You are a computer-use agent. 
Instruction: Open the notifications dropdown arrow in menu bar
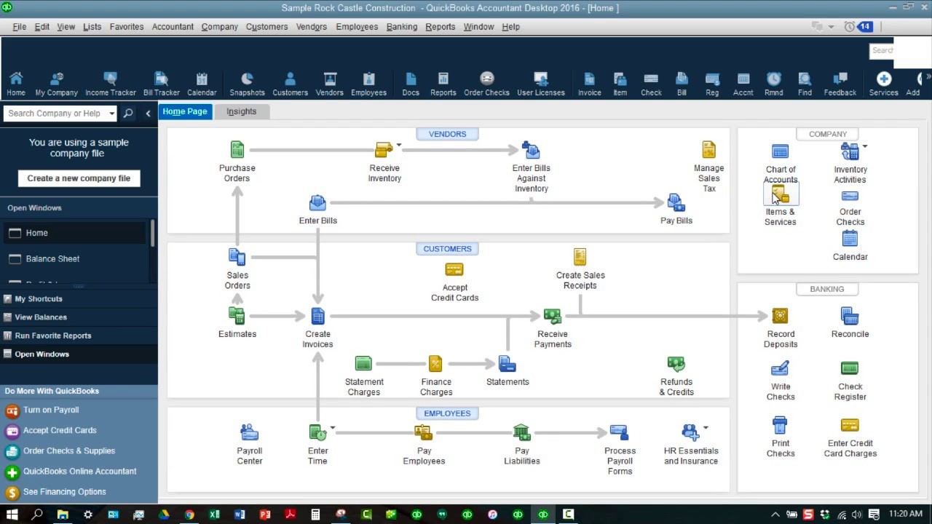(832, 27)
